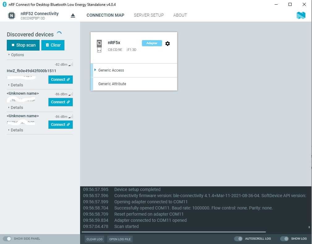This screenshot has width=312, height=244.
Task: Expand Details for HwZ_fb0e49d42f000b1511
Action: tap(16, 85)
